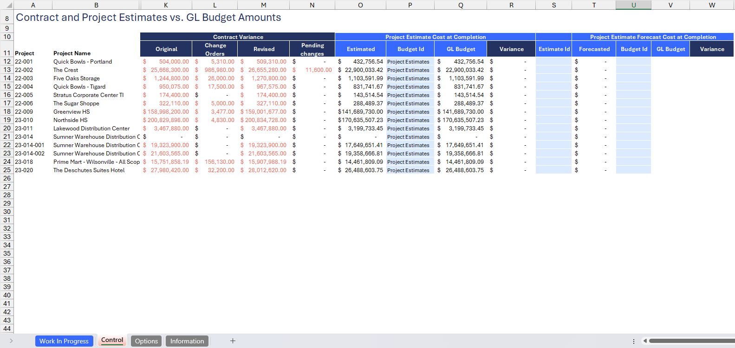Select project 23-014-002 cell
This screenshot has height=348, width=735.
(x=33, y=153)
